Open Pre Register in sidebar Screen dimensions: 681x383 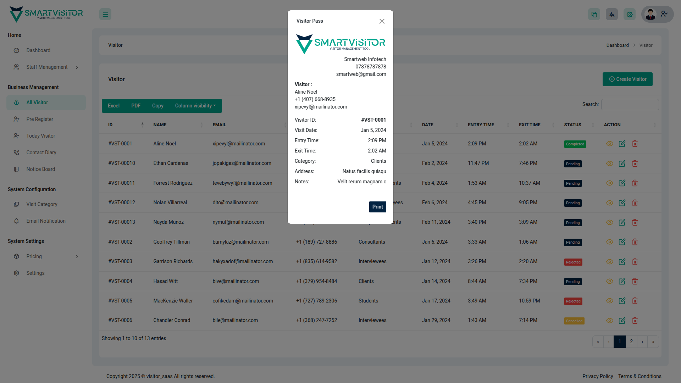[40, 119]
